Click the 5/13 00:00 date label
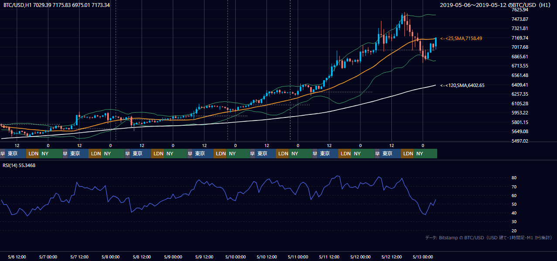557x261 pixels. coord(423,257)
